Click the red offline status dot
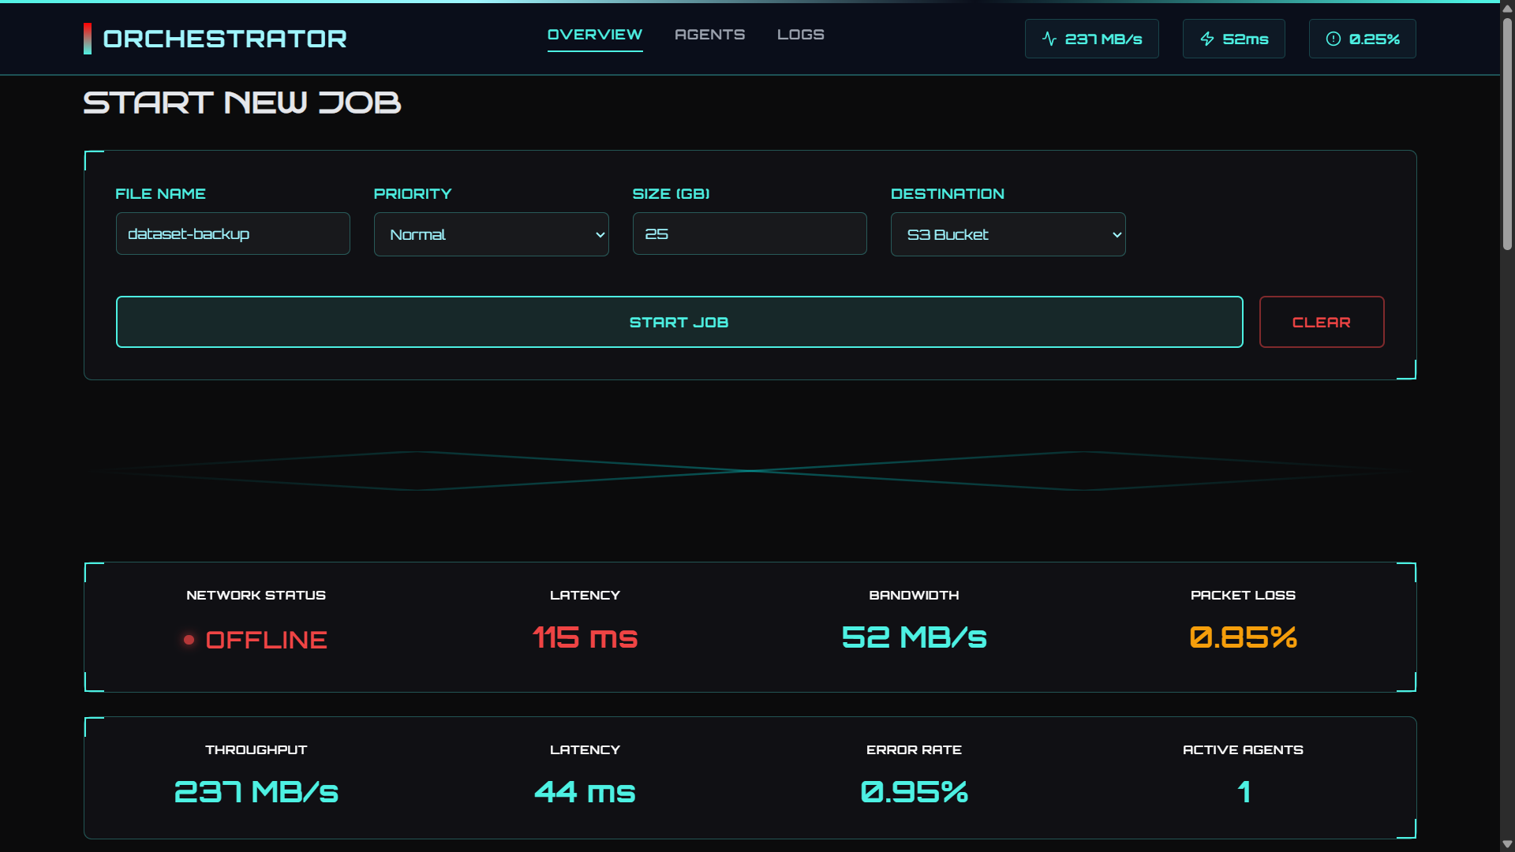This screenshot has width=1515, height=852. (189, 640)
